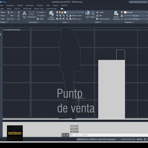
Task: Click the command line wrench customize icon
Action: coord(67,135)
